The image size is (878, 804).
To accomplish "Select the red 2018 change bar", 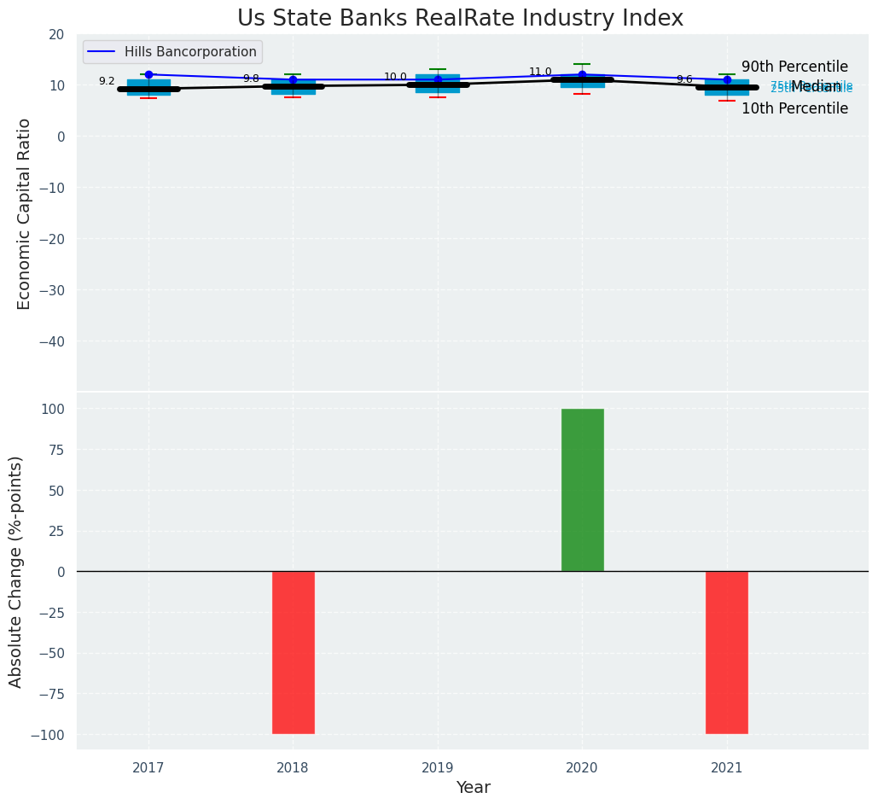I will tap(293, 652).
